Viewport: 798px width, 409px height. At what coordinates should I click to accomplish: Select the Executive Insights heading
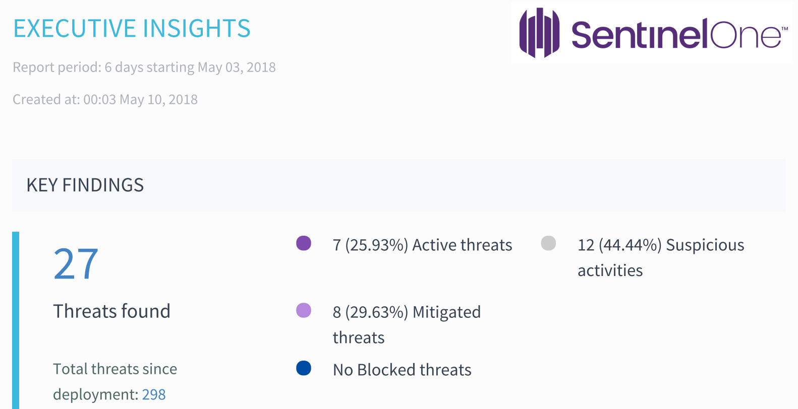132,29
